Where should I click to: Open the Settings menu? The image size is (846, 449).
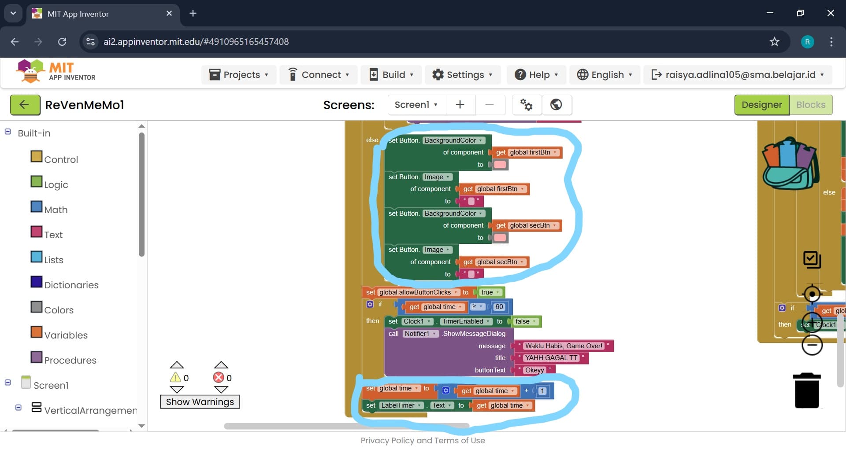click(463, 75)
